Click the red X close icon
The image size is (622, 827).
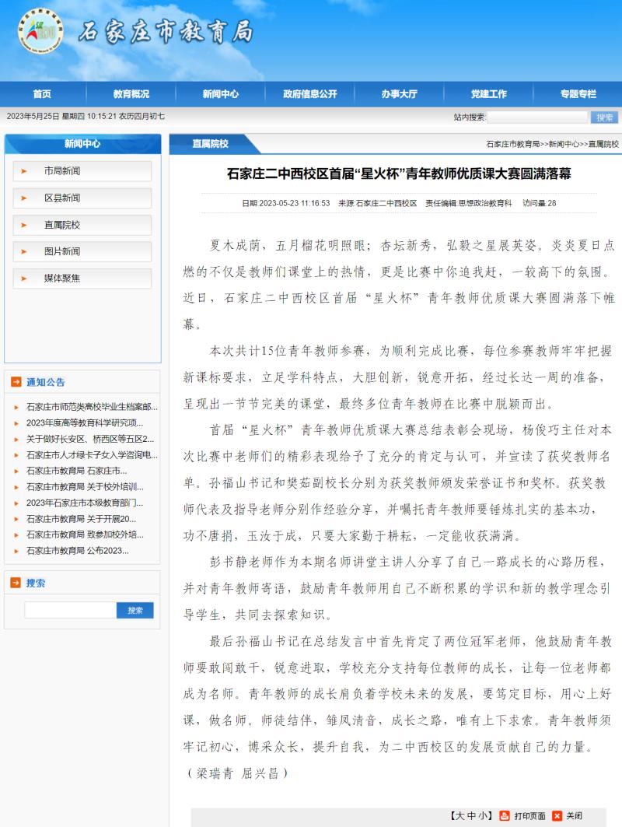point(557,815)
